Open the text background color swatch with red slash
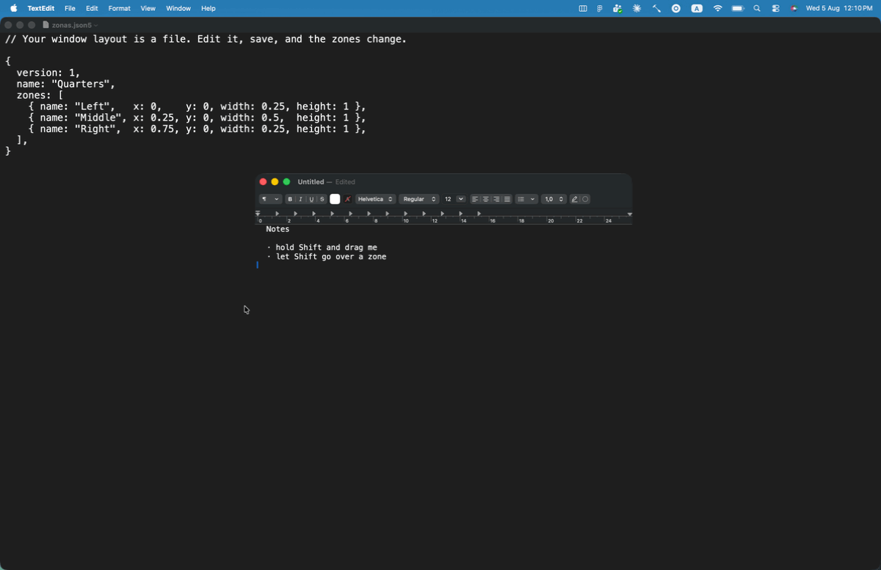Image resolution: width=881 pixels, height=570 pixels. point(348,199)
